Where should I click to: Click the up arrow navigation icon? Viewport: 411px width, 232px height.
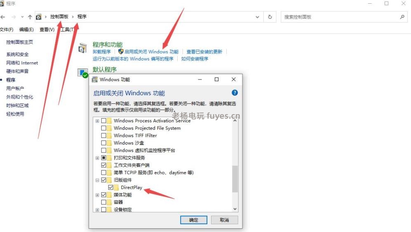(30, 17)
